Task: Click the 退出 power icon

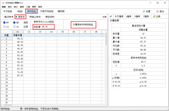Action: (157, 11)
